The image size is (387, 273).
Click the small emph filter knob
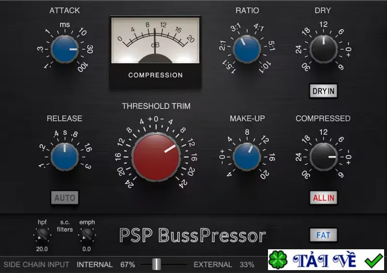87,234
